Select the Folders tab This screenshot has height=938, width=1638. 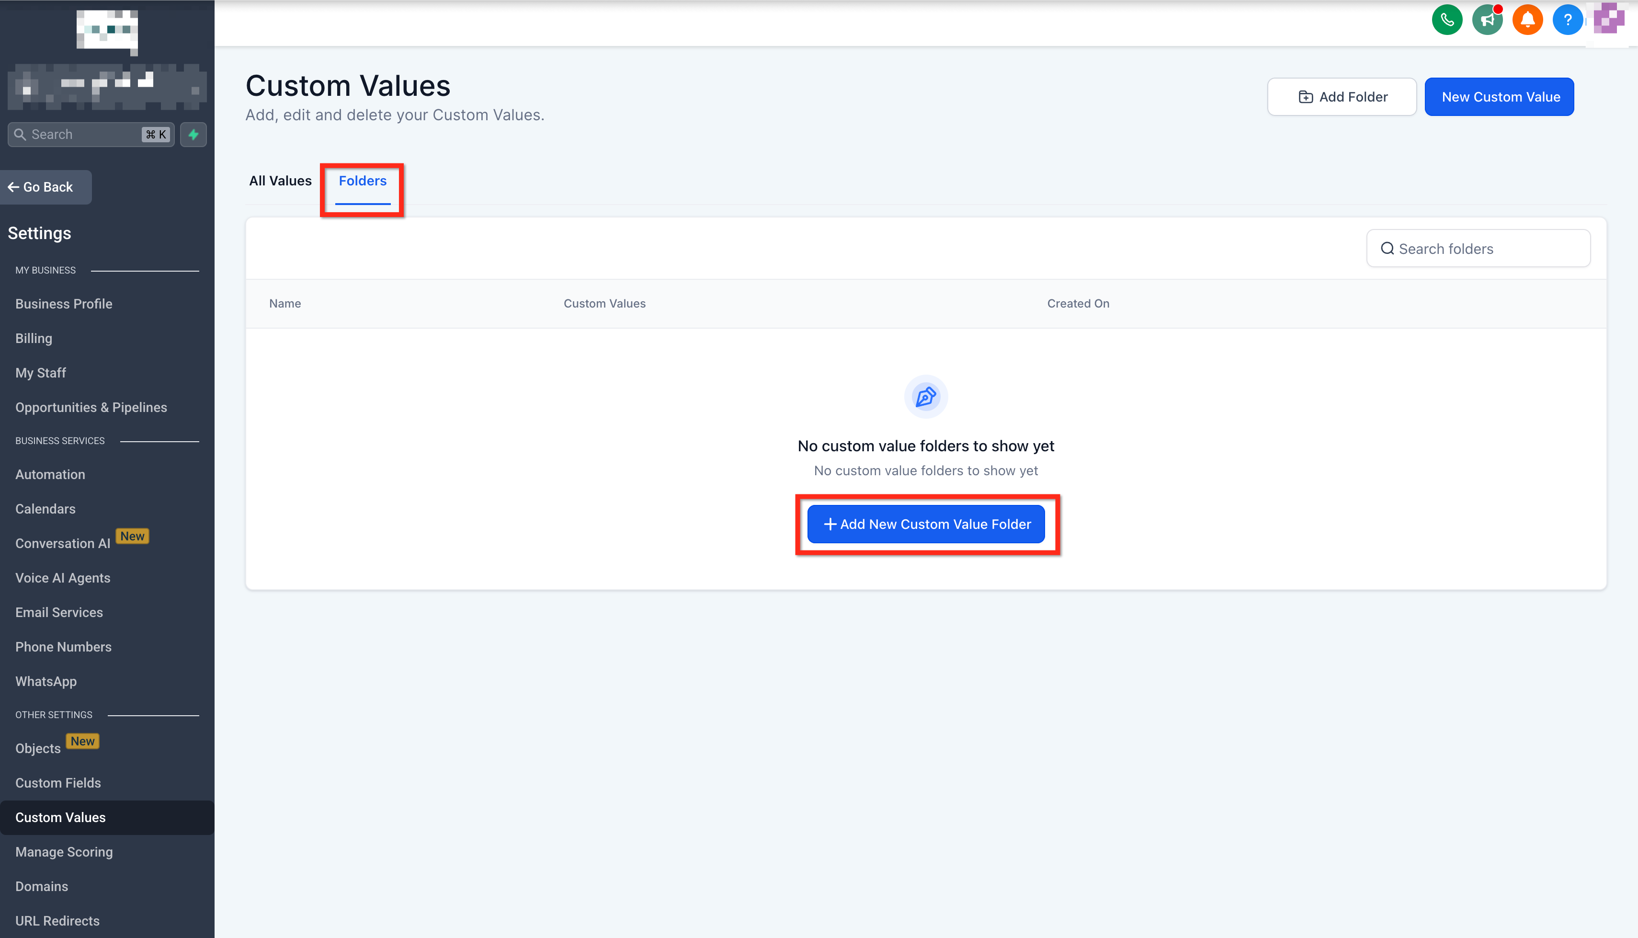pyautogui.click(x=363, y=181)
